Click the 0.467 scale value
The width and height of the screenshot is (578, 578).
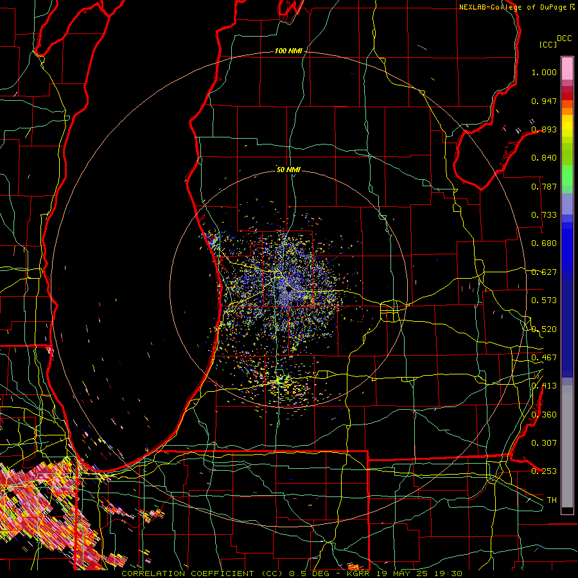[544, 358]
